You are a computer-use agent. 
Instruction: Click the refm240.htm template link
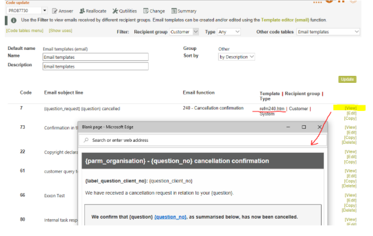click(x=272, y=109)
